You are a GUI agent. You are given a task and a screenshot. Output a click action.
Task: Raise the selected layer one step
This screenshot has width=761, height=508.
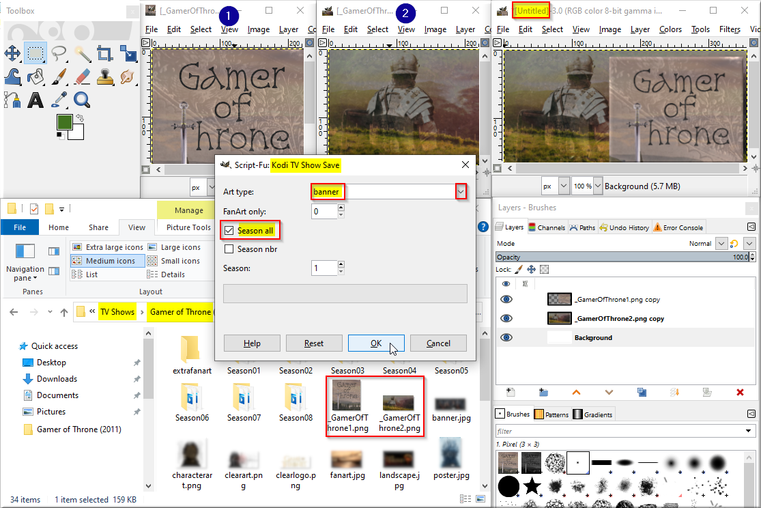(x=576, y=392)
